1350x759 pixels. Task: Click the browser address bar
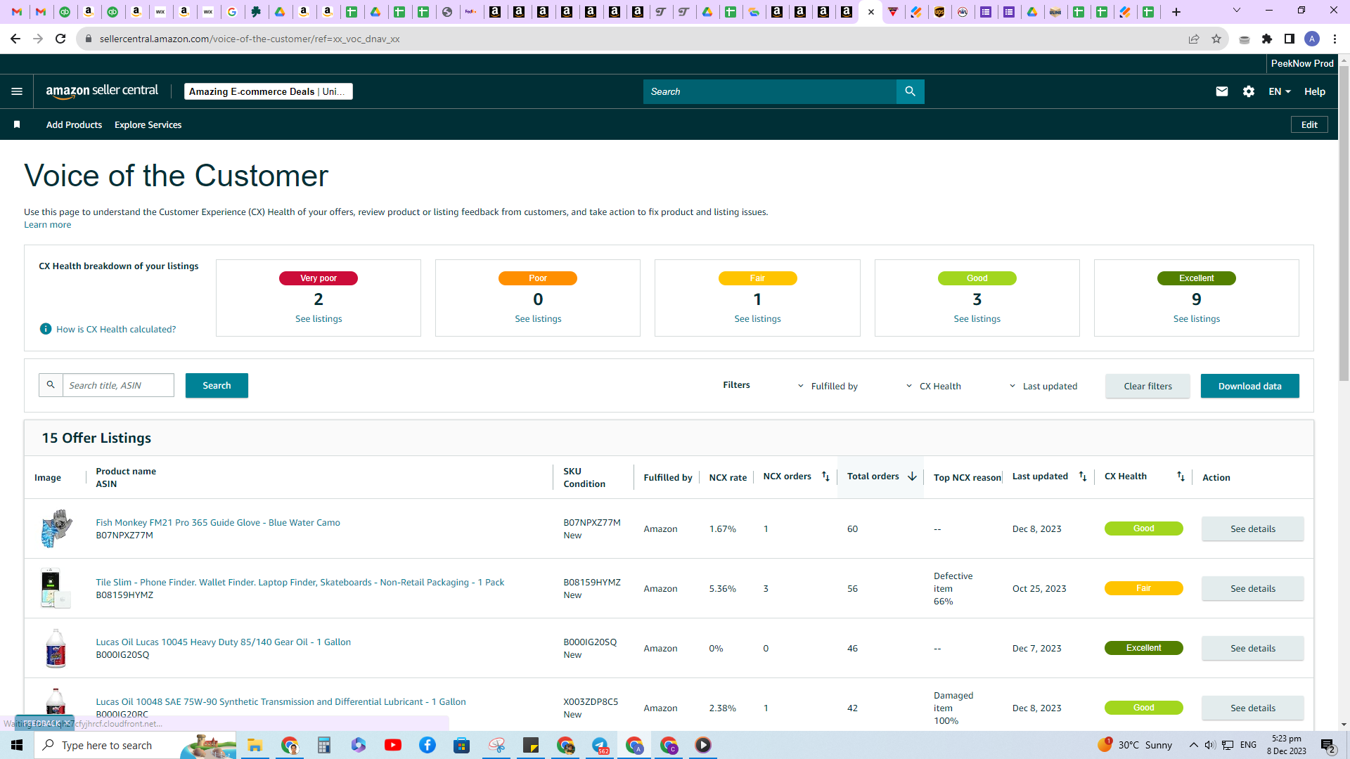[633, 39]
